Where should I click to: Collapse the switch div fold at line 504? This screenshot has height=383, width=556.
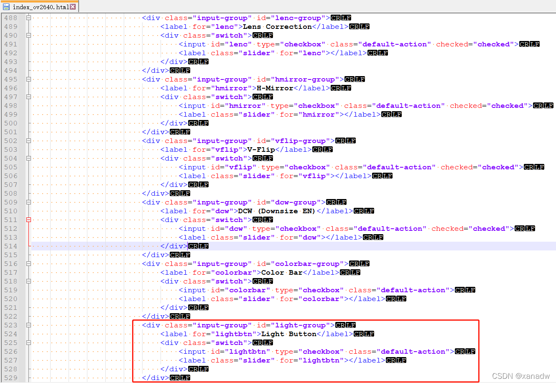tap(28, 158)
